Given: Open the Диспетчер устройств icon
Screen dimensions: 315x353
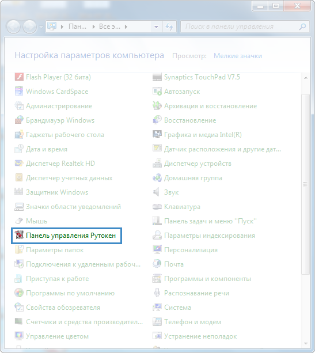Looking at the screenshot, I should coord(157,164).
